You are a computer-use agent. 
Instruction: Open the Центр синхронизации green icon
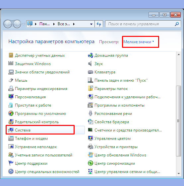(x=91, y=163)
